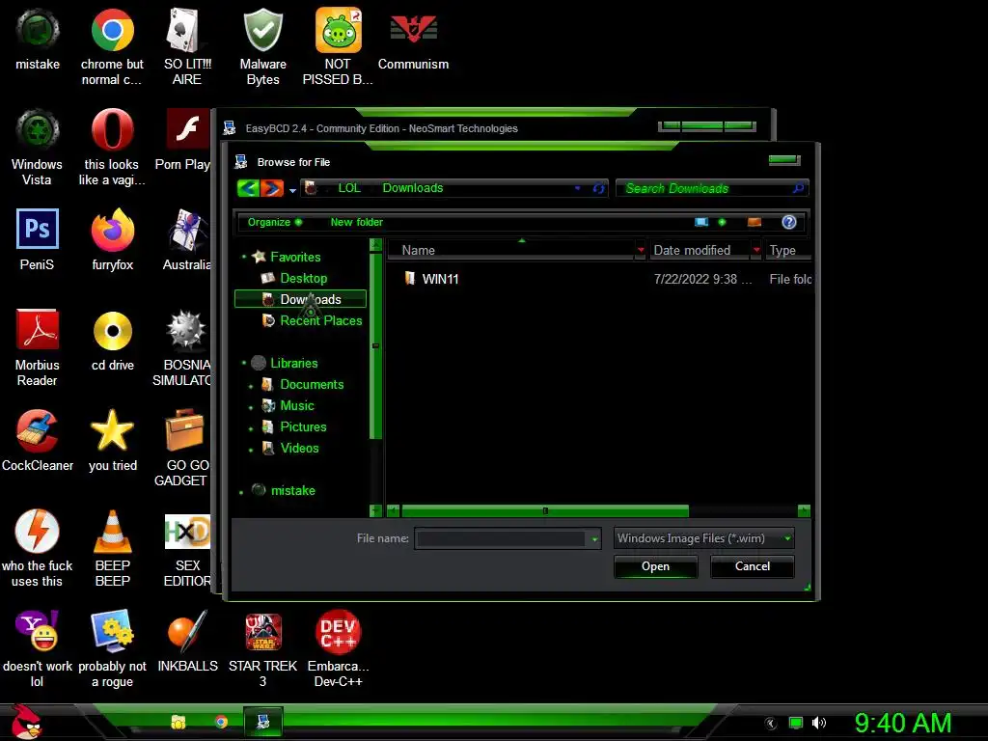Select Desktop in the navigation pane
The height and width of the screenshot is (741, 988).
pos(303,278)
